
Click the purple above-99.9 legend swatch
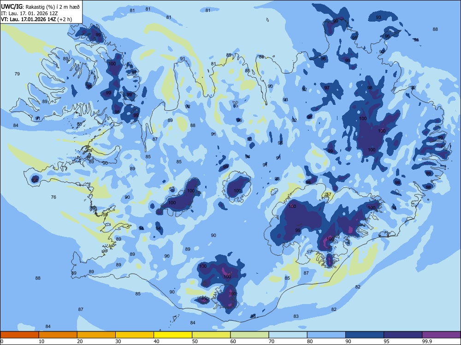(441, 335)
